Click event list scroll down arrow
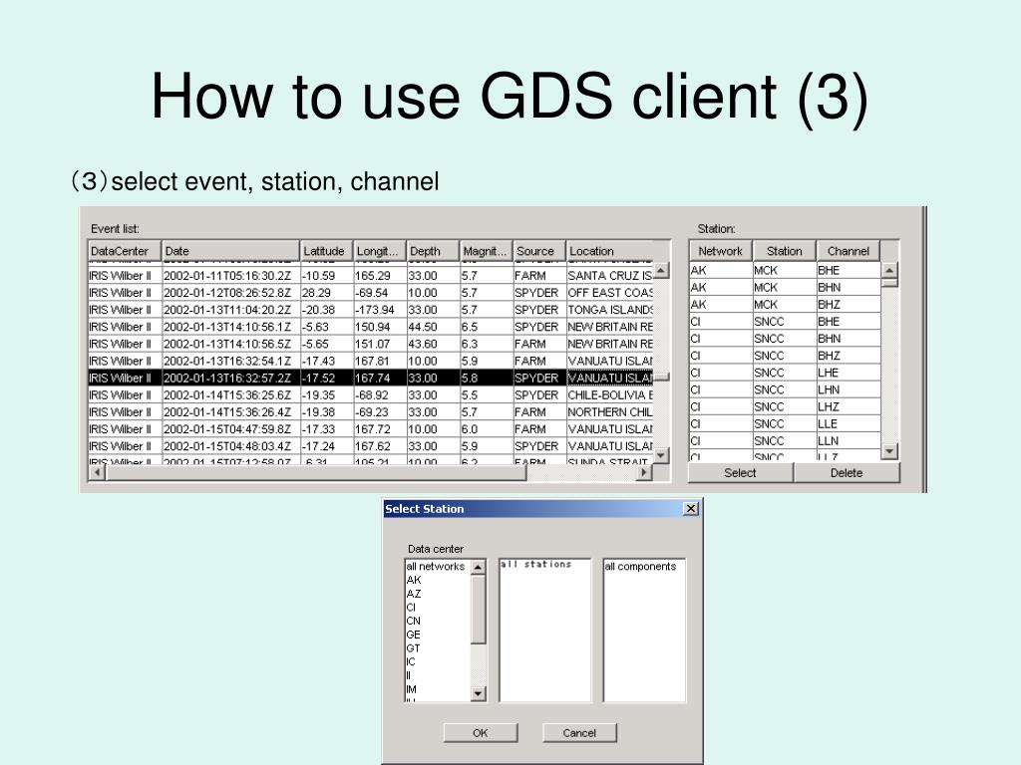The height and width of the screenshot is (765, 1021). (662, 455)
